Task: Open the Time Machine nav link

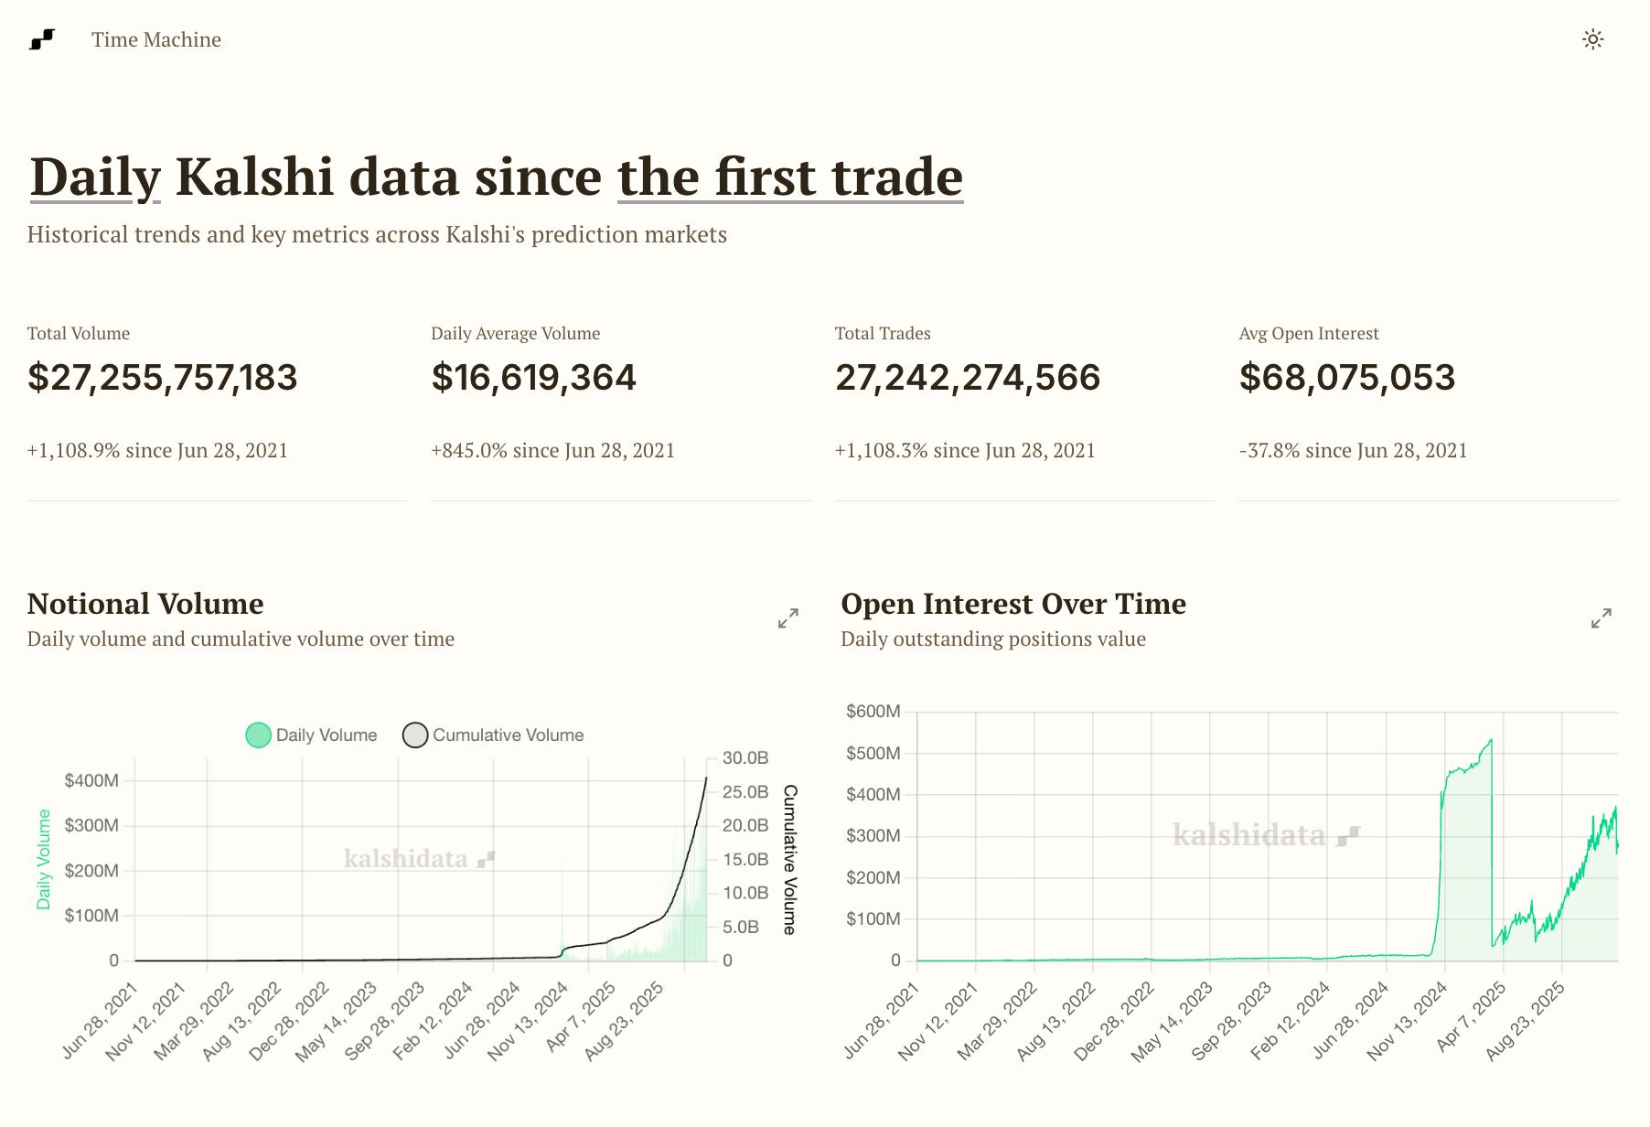Action: (x=156, y=39)
